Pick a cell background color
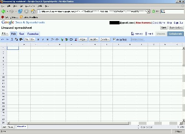 [x=67, y=39]
